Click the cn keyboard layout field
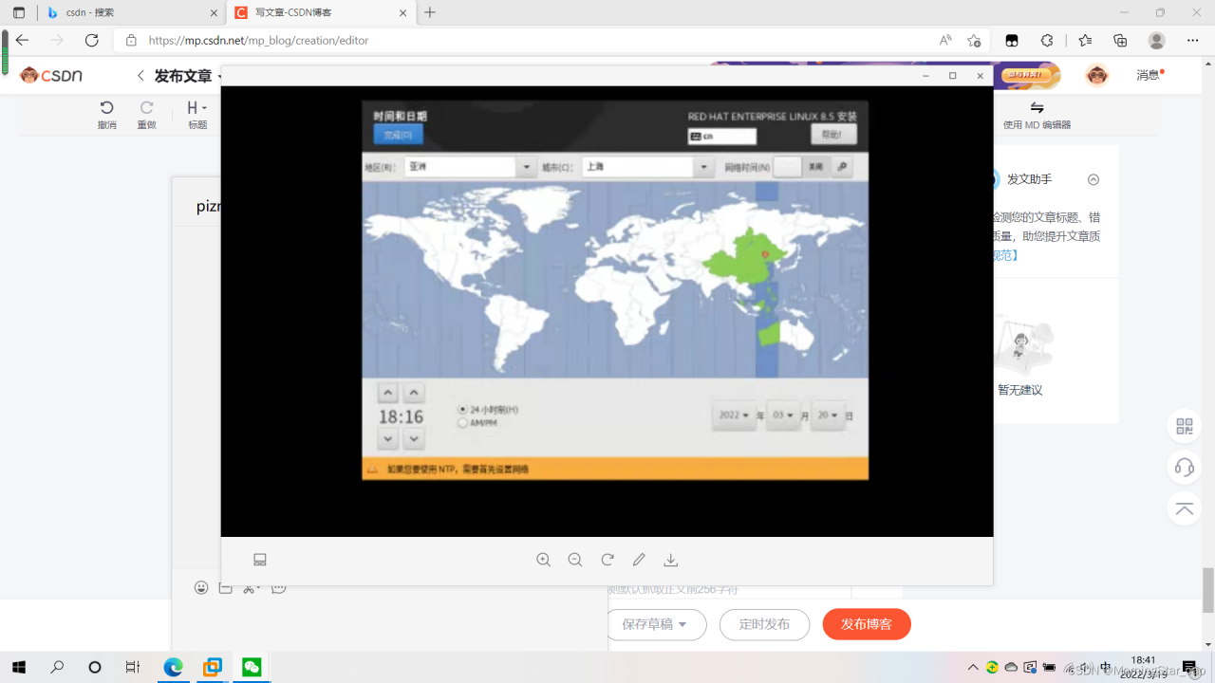1215x683 pixels. 722,137
